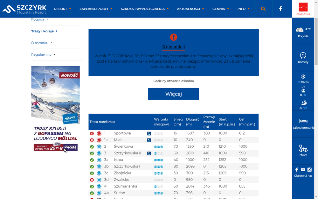Screen dimensions: 318x199
Task: Click the open status icon for Świerkowa
Action: click(x=92, y=146)
